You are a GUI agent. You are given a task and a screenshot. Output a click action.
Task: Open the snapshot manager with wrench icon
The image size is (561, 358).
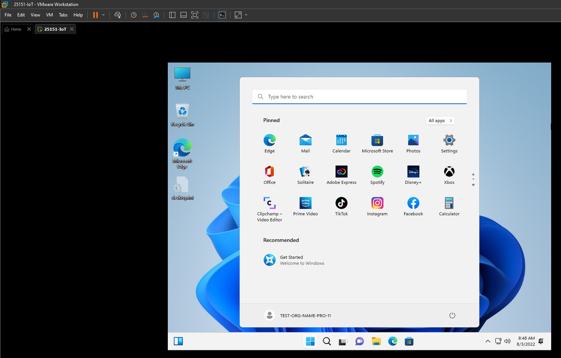pos(156,15)
